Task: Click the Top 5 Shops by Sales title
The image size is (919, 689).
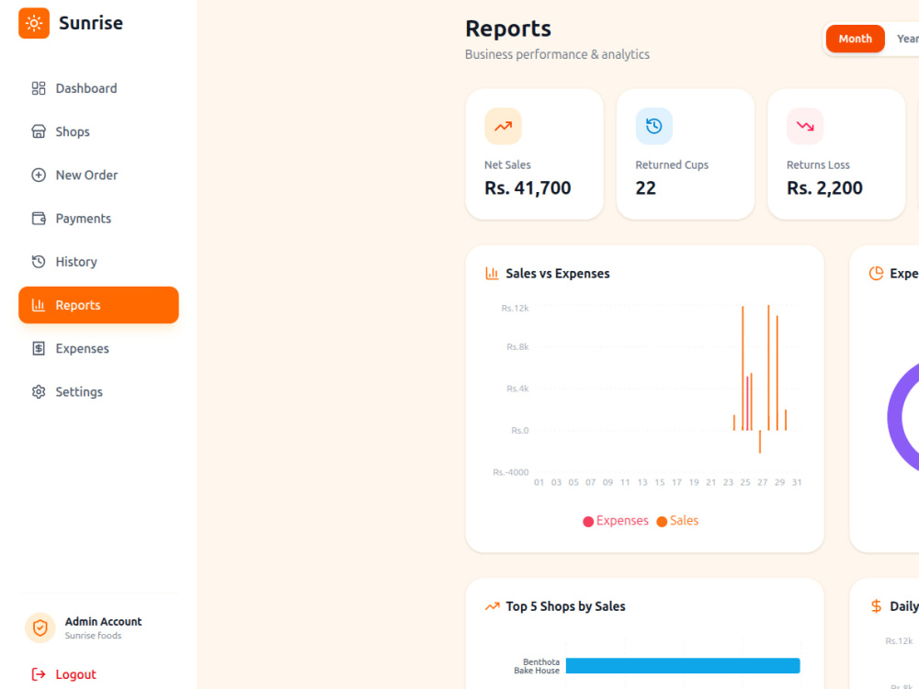Action: 565,606
